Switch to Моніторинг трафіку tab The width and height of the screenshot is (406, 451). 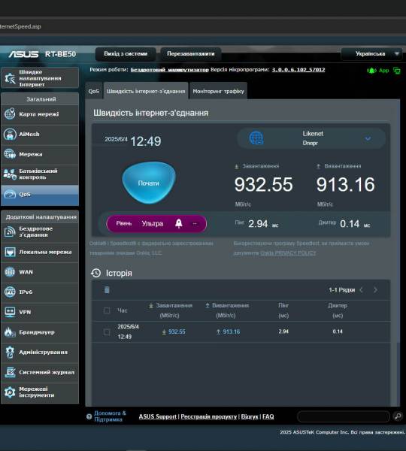(218, 91)
